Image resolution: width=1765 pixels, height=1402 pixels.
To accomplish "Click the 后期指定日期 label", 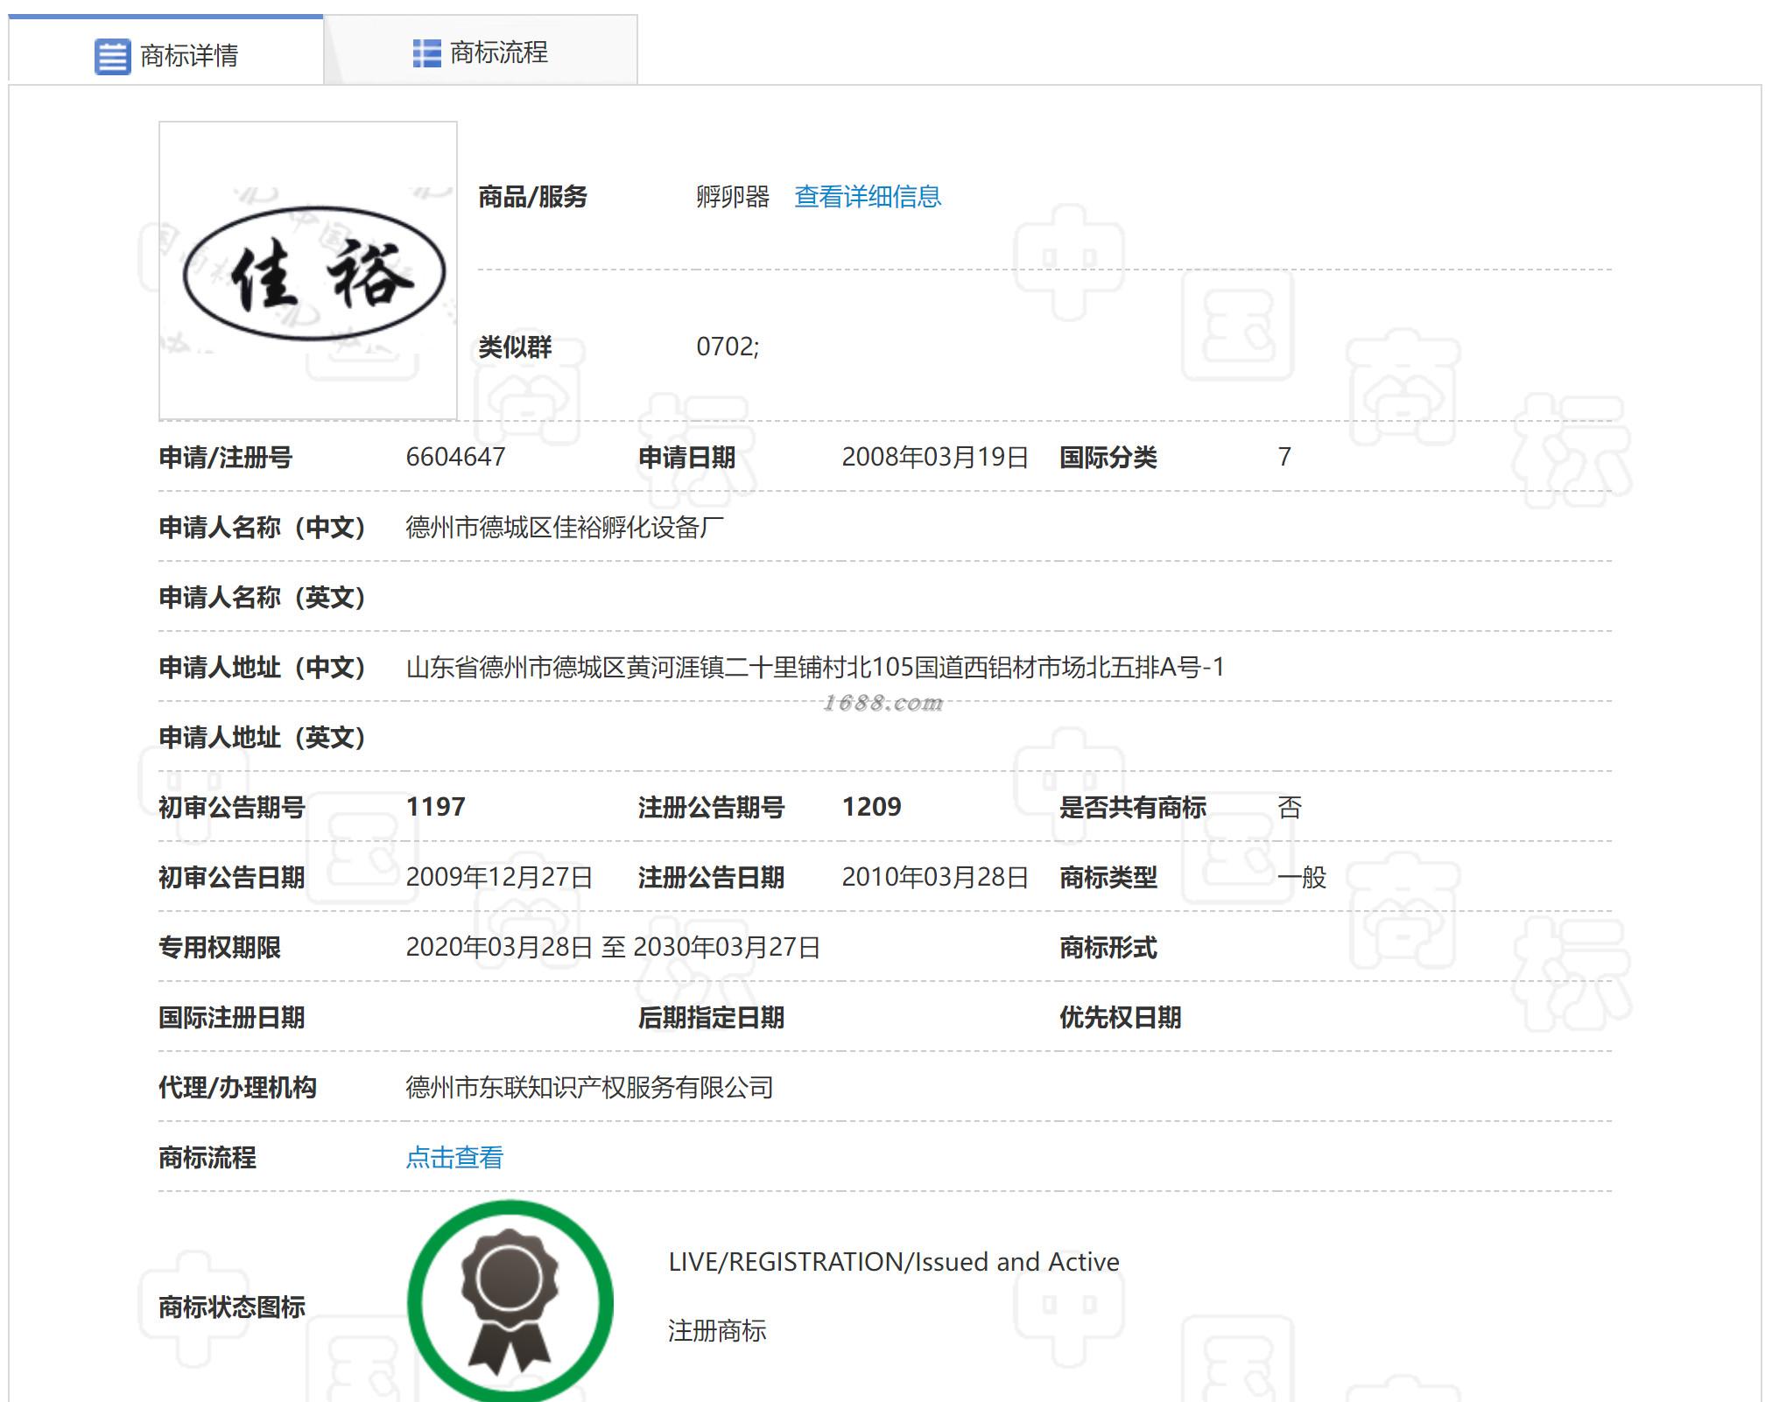I will pos(711,1017).
